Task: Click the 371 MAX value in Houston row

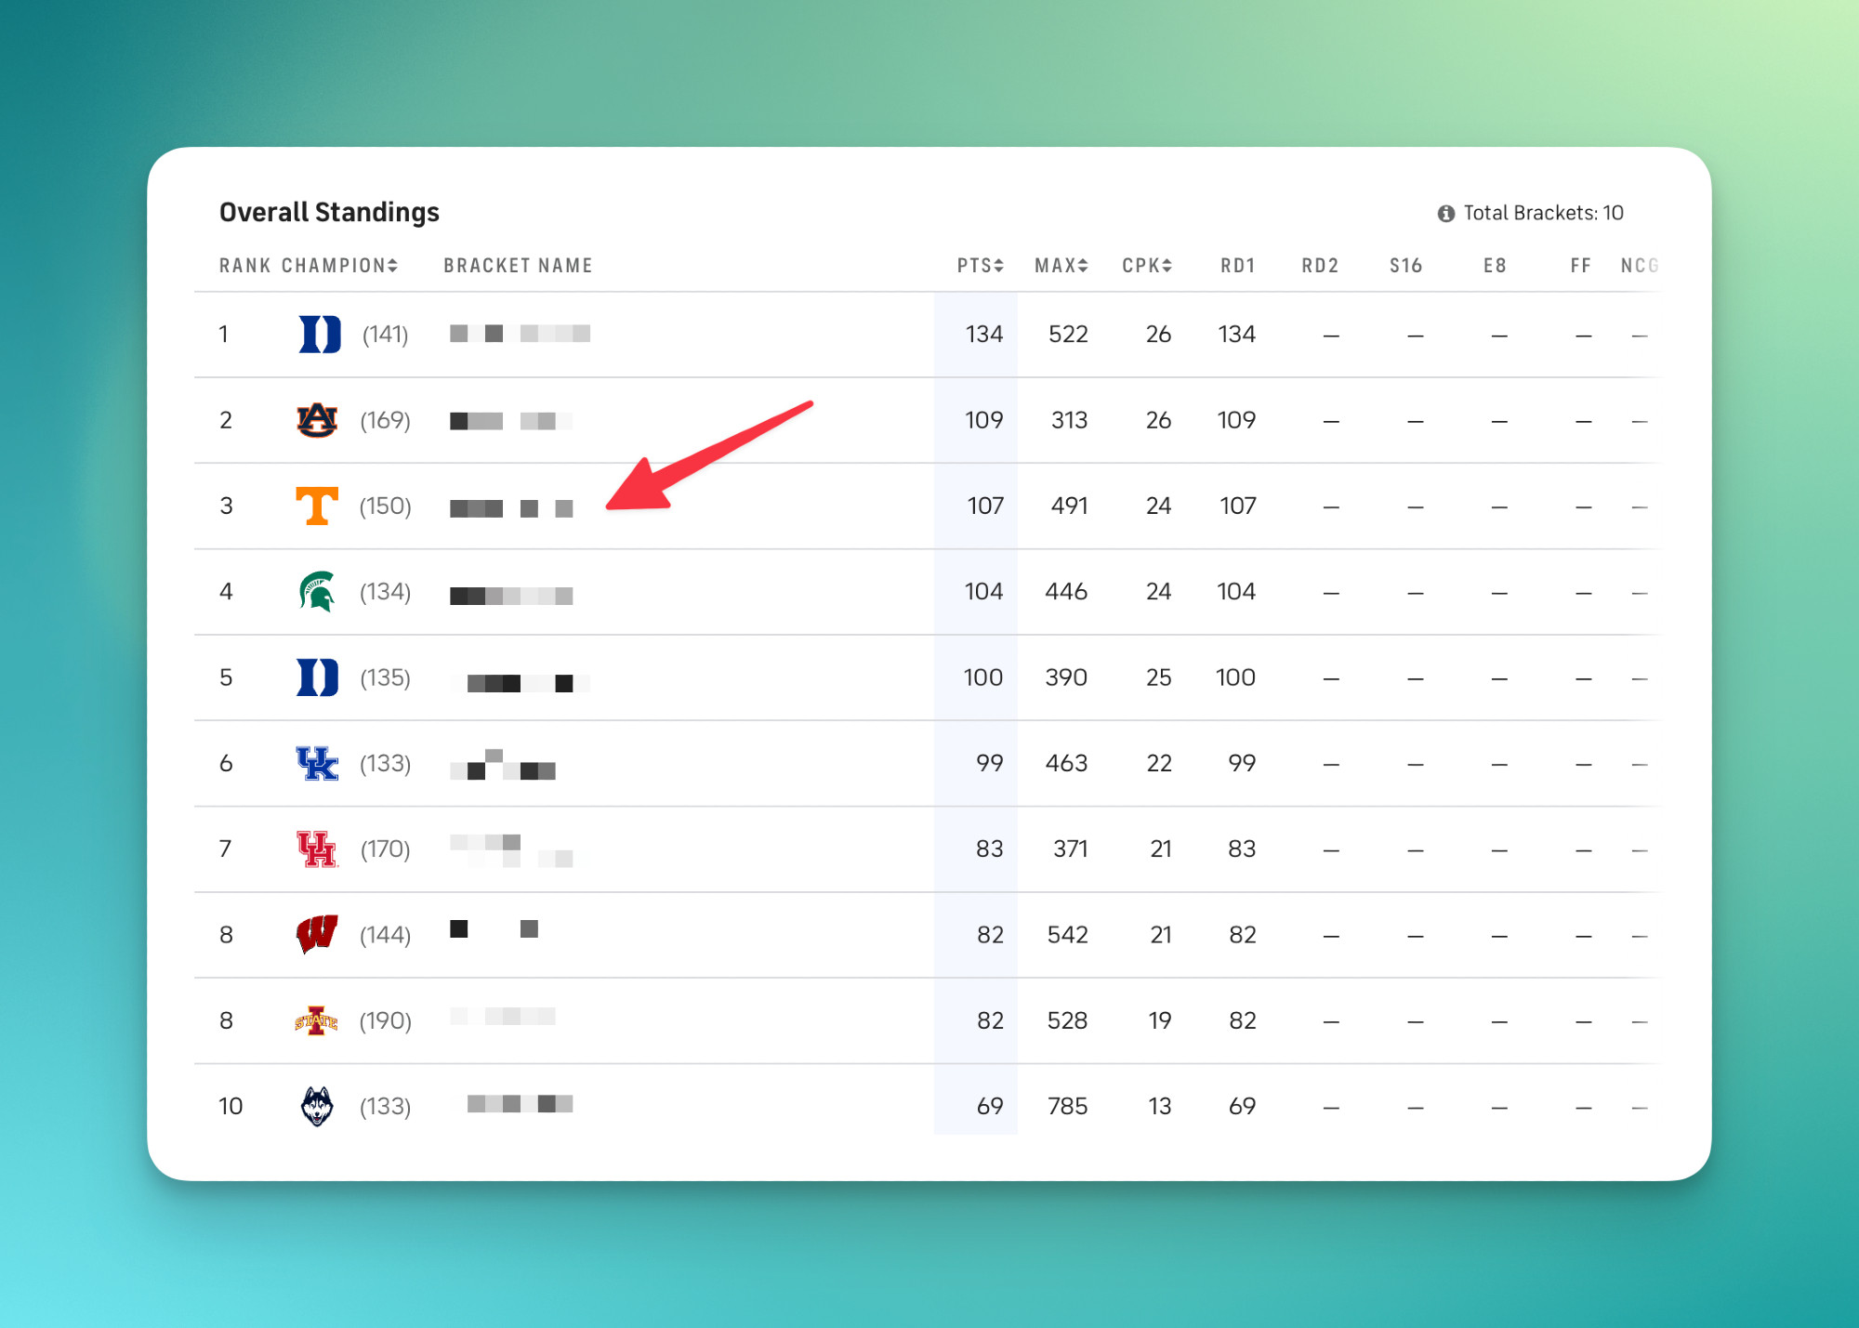Action: [x=1070, y=848]
